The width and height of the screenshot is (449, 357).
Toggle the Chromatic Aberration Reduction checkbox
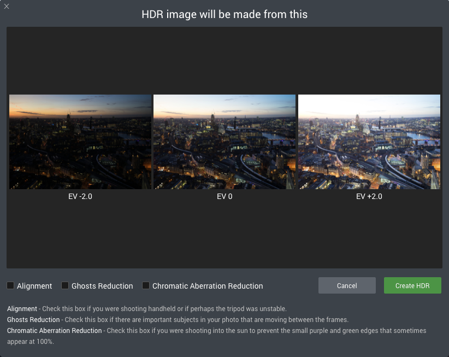pos(146,285)
